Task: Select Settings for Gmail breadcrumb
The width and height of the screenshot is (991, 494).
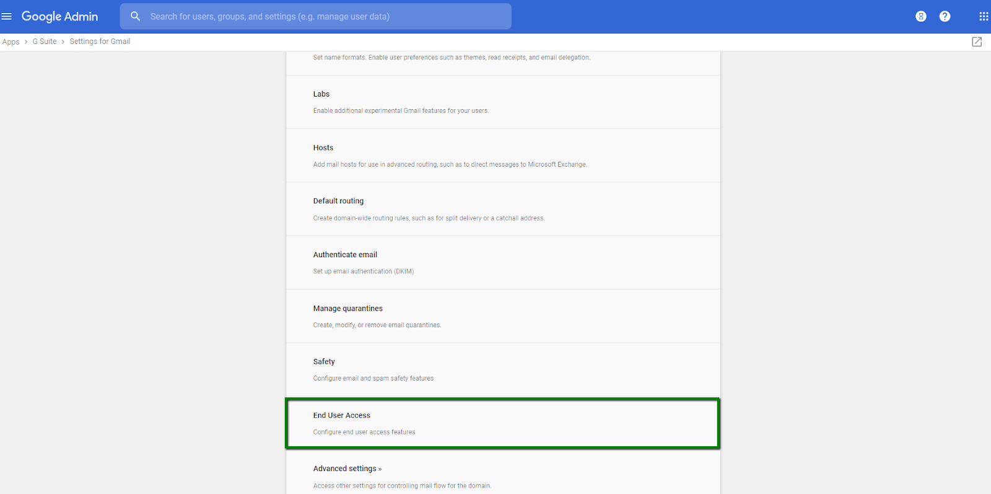Action: 100,42
